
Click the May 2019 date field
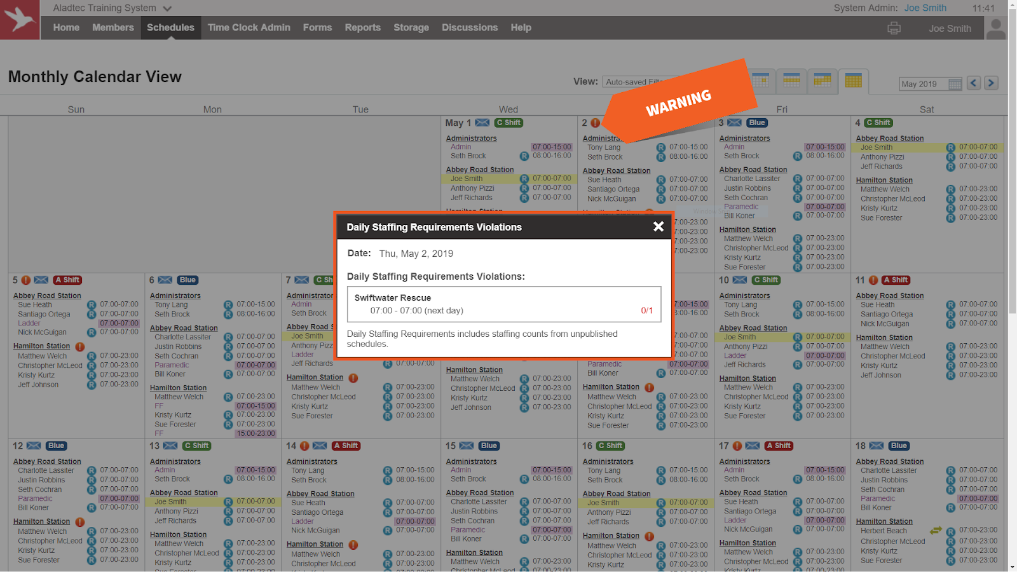pyautogui.click(x=924, y=84)
